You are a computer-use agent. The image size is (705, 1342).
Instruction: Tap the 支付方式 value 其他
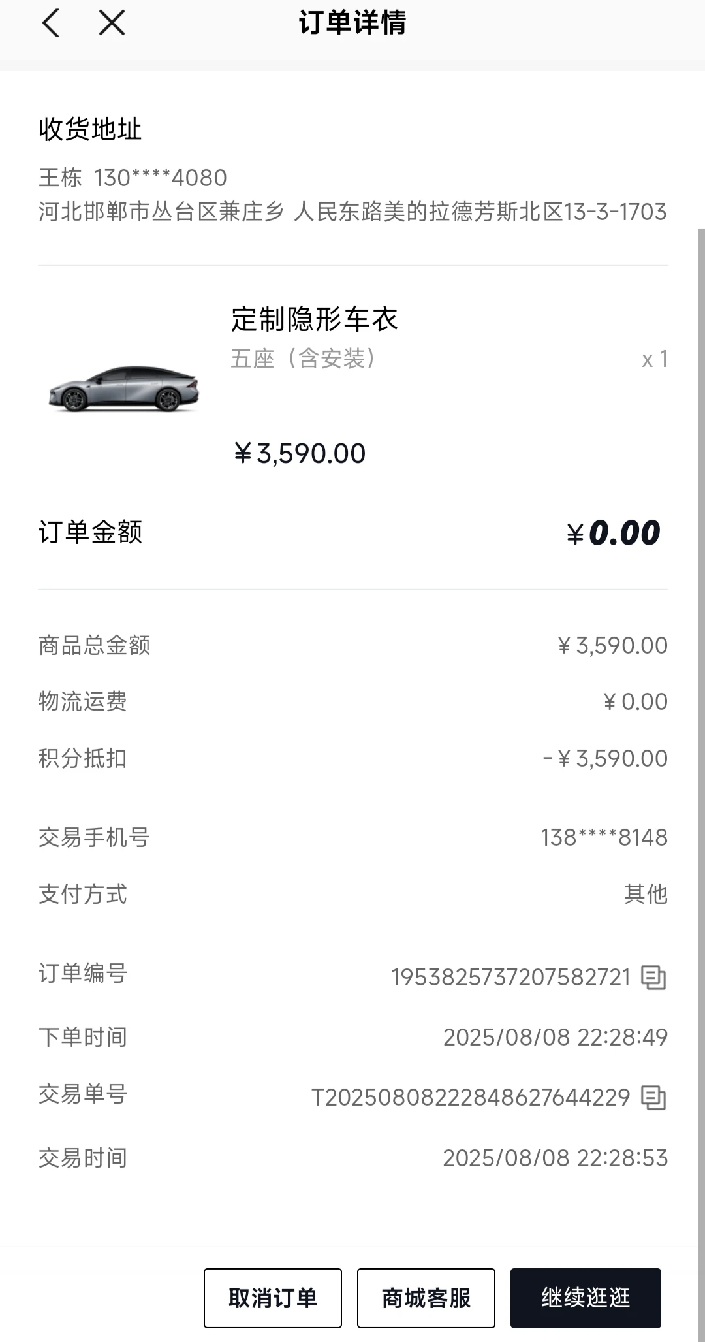click(646, 893)
